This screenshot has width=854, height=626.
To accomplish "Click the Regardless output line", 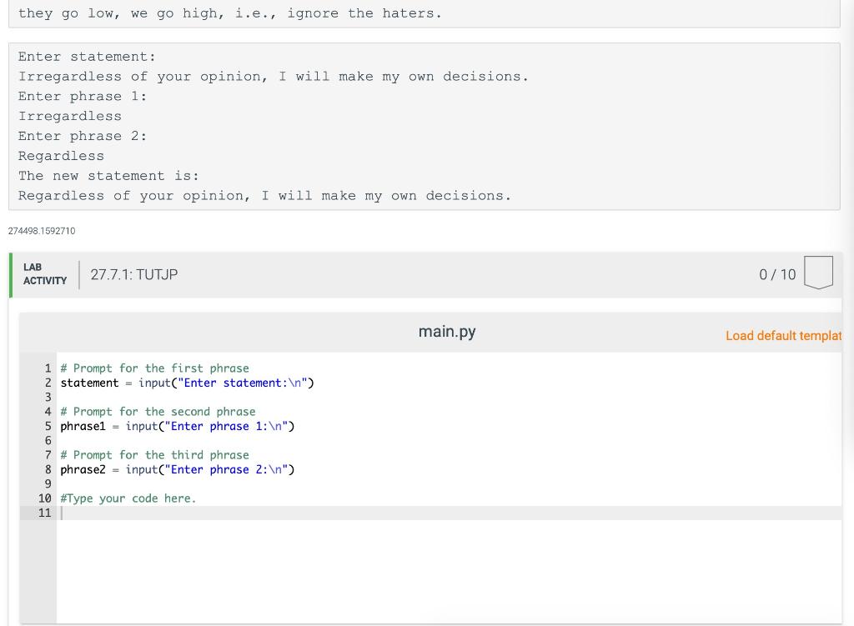I will click(x=61, y=156).
